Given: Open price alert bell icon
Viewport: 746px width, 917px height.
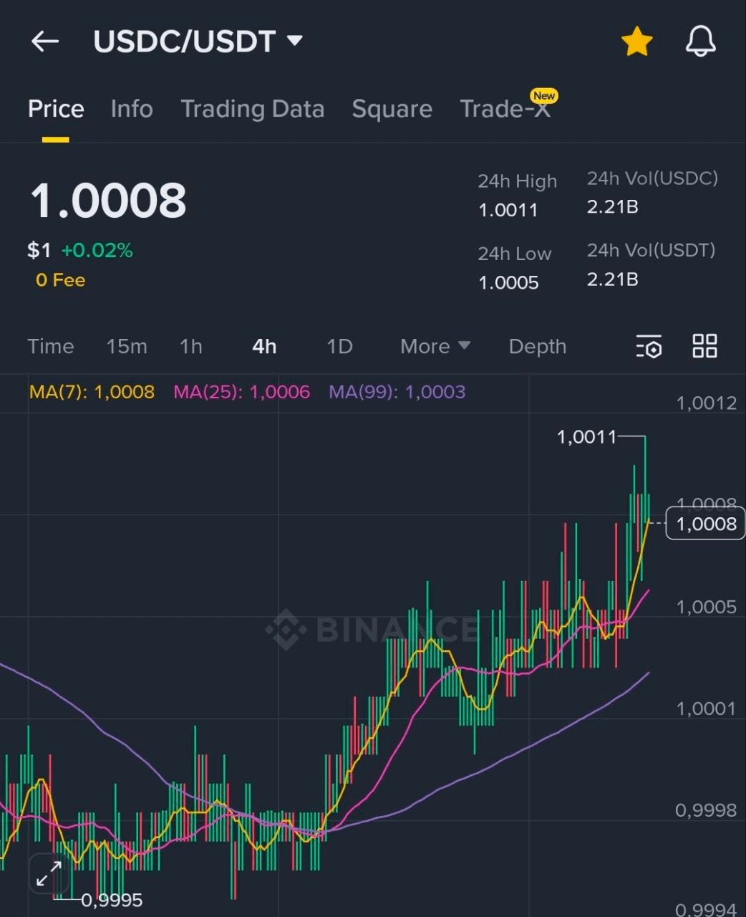Looking at the screenshot, I should coord(700,42).
